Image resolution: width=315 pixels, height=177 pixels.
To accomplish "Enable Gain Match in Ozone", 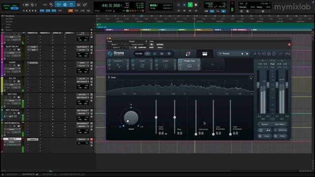I will click(280, 124).
